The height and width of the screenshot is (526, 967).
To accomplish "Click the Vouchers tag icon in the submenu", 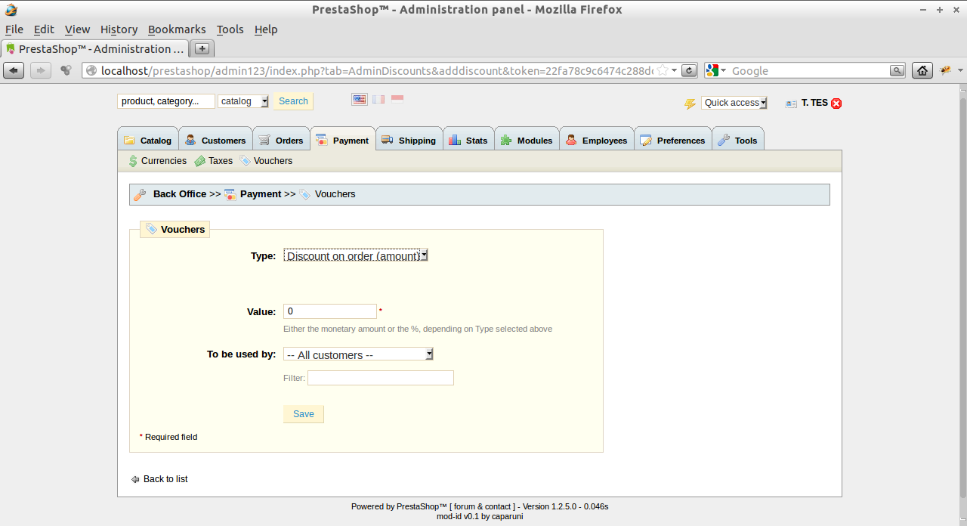I will click(x=245, y=161).
